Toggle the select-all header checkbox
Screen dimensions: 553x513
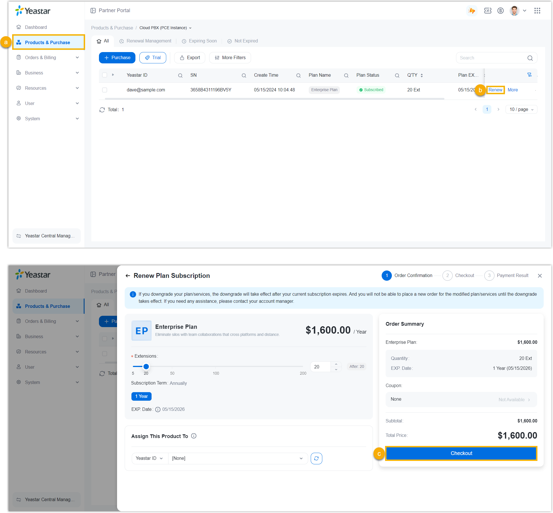[105, 75]
